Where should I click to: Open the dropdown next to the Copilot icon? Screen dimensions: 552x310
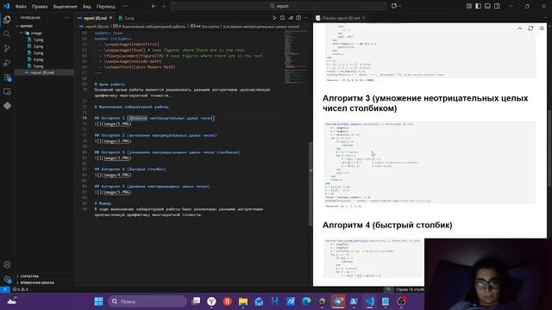pyautogui.click(x=400, y=6)
